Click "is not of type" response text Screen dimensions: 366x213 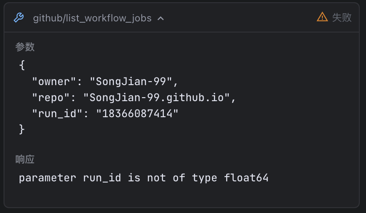tap(172, 178)
